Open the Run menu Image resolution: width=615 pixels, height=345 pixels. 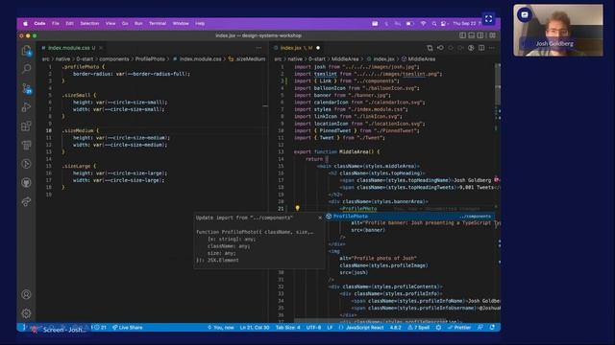click(138, 23)
